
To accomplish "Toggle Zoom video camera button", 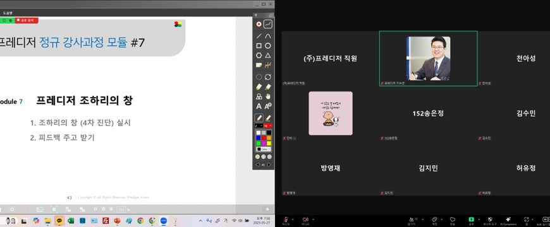I will pos(305,219).
